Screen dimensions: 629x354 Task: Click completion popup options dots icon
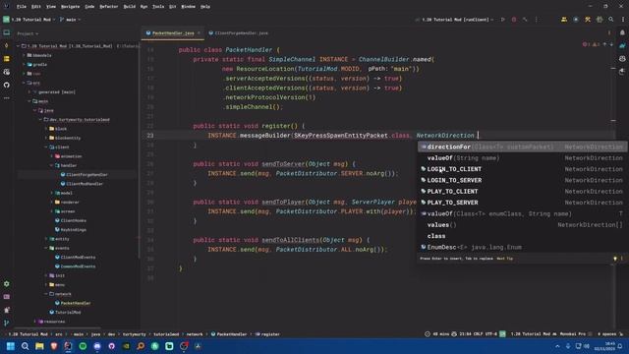(x=622, y=259)
